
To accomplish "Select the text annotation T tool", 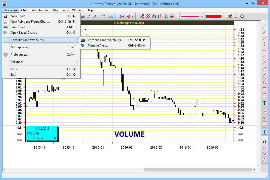I will tap(264, 103).
